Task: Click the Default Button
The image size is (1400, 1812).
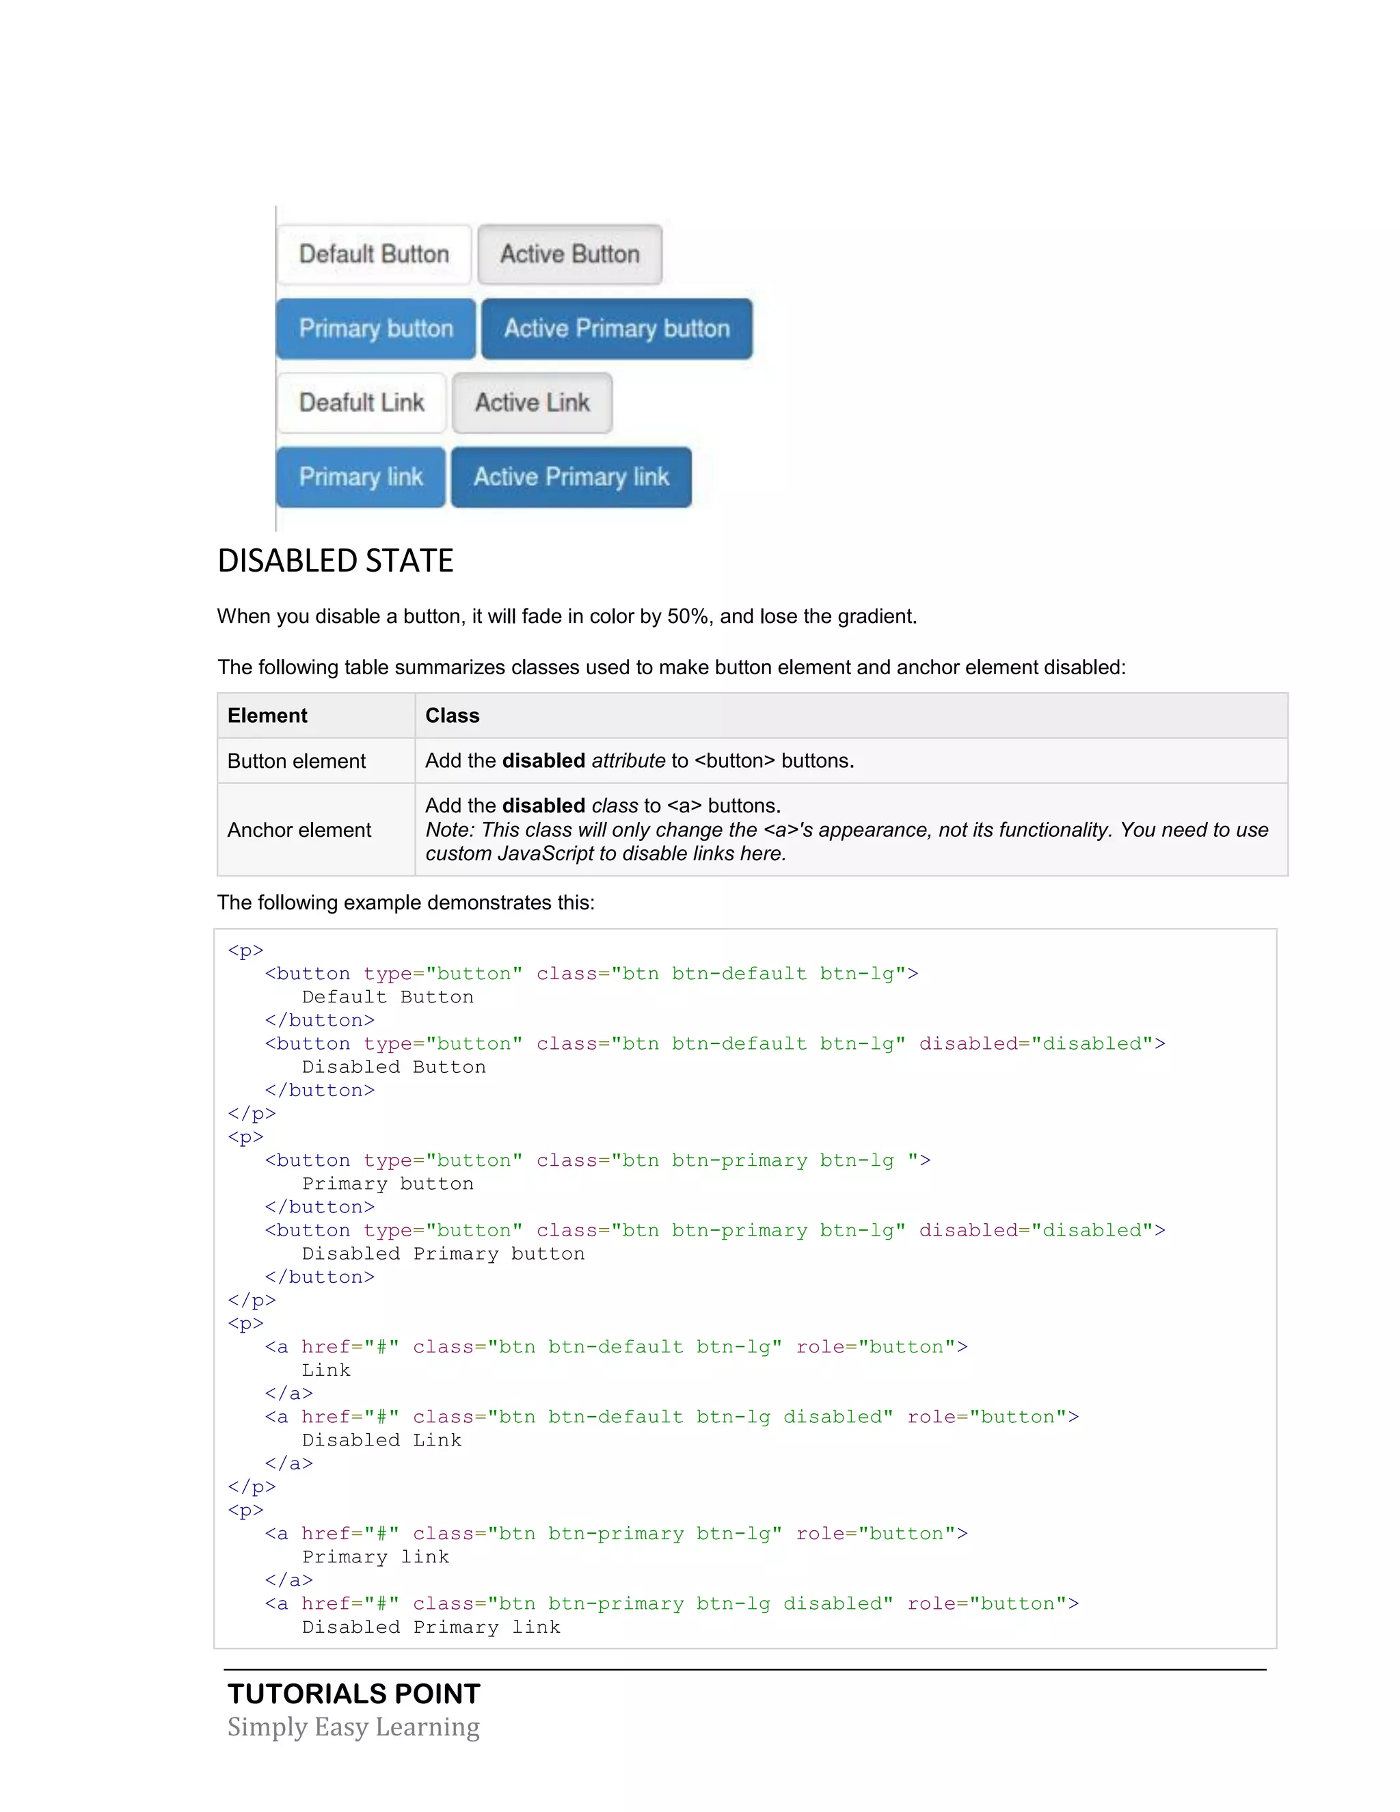Action: [374, 255]
